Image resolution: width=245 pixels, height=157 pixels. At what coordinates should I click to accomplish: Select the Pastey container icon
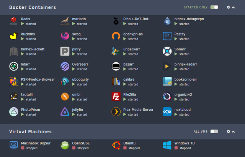click(x=167, y=36)
